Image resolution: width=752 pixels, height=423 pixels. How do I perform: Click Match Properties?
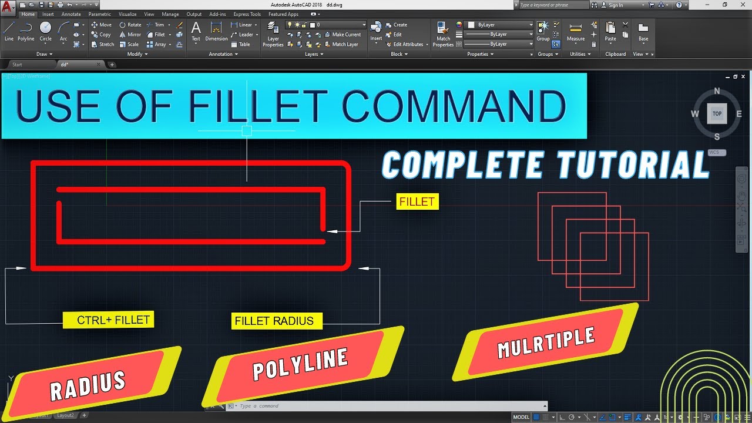click(443, 34)
